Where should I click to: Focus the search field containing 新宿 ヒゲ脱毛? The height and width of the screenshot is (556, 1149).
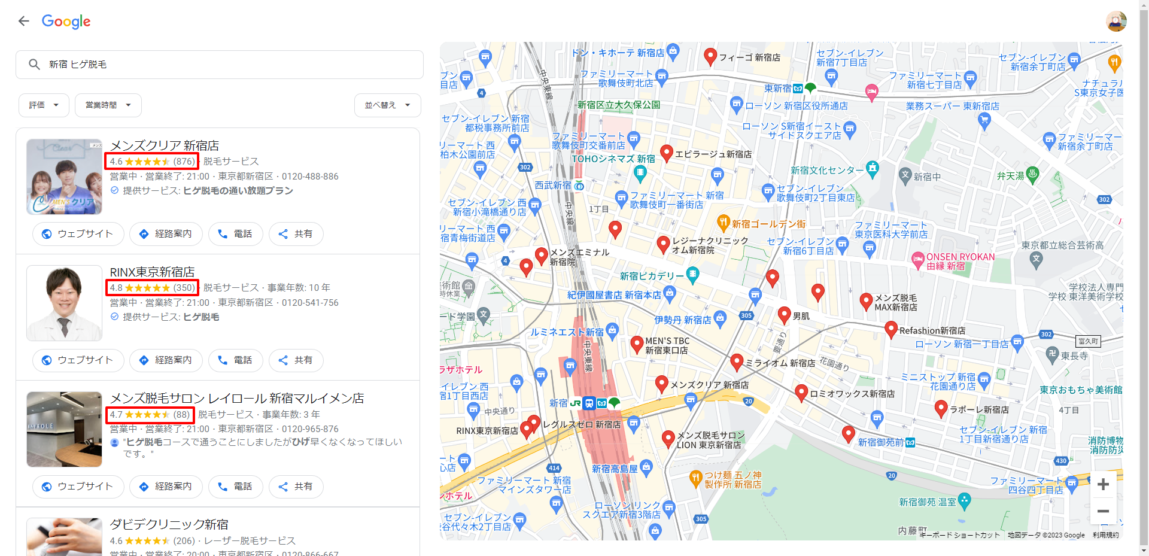pyautogui.click(x=220, y=65)
